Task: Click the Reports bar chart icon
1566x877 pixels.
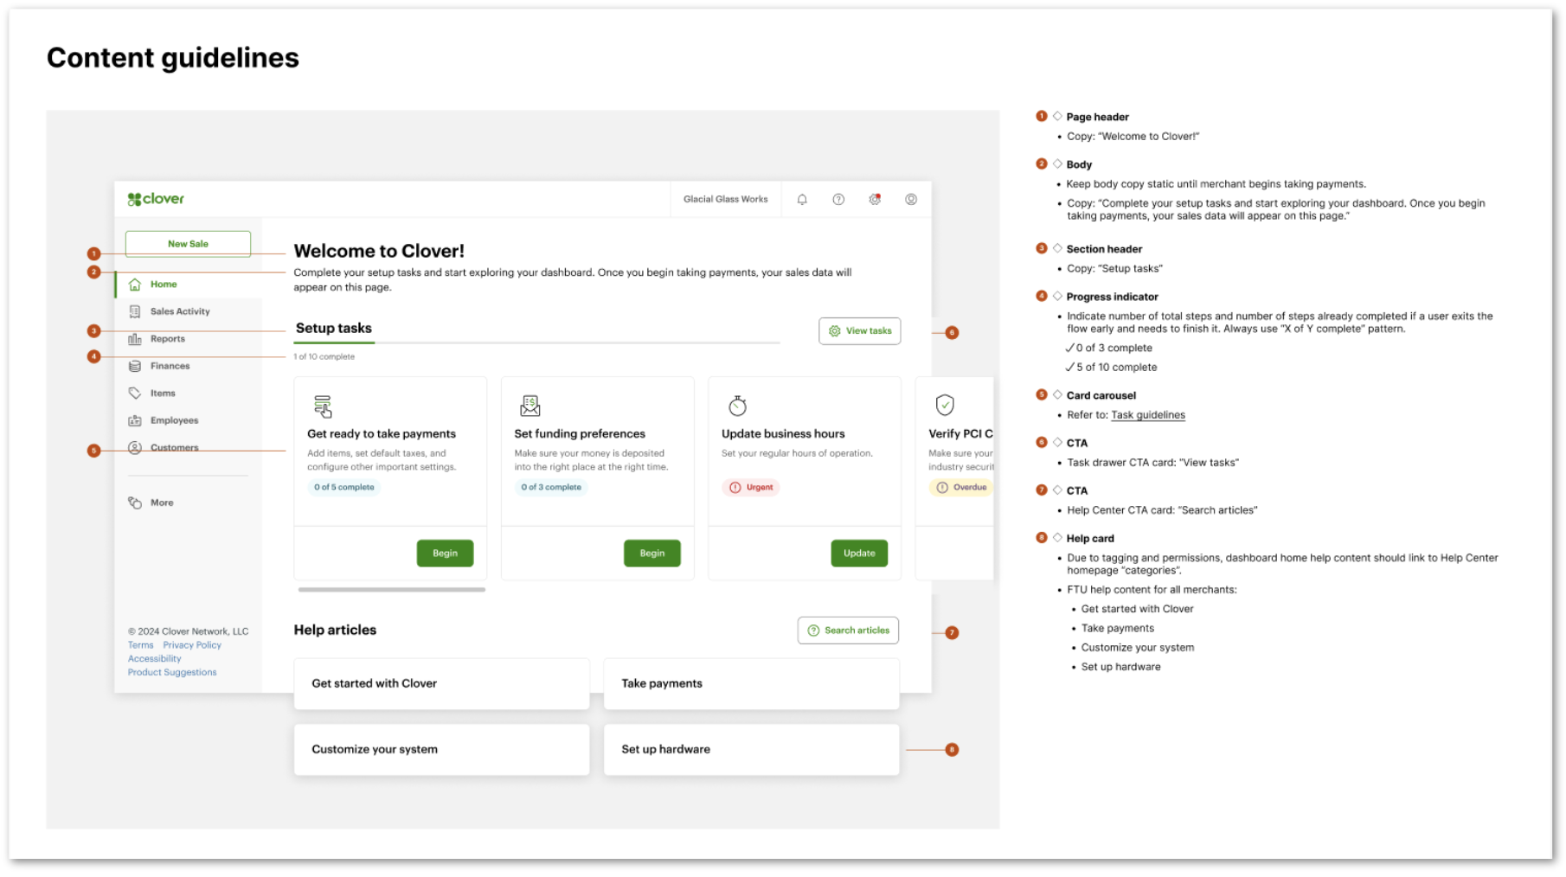Action: (135, 339)
